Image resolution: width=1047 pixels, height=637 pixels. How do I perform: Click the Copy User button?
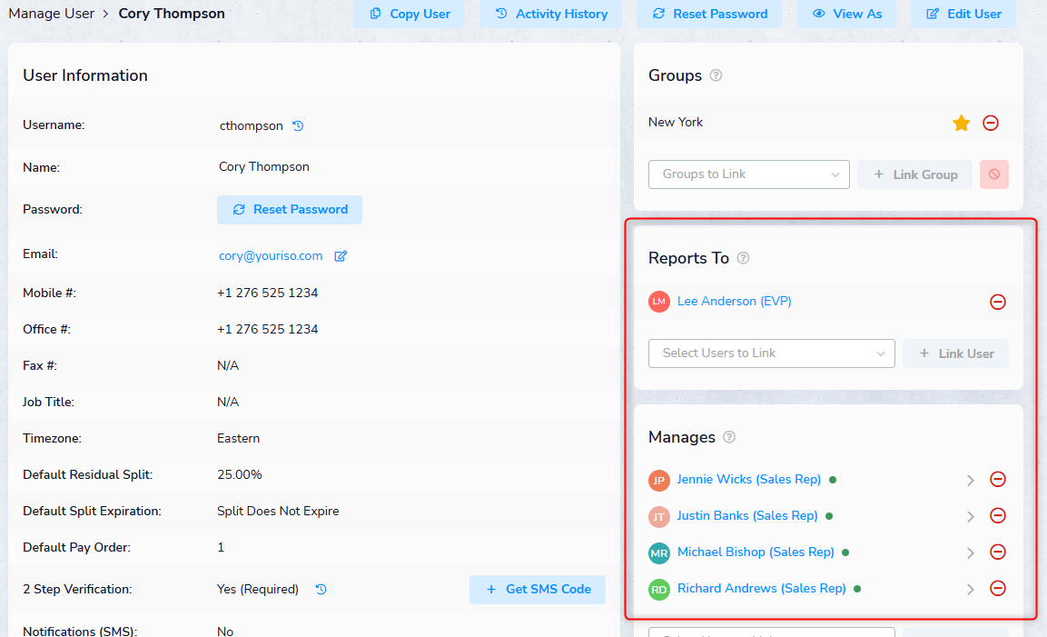point(410,14)
